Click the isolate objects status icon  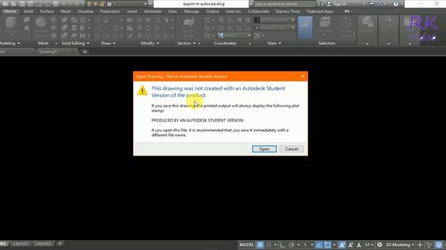click(429, 244)
